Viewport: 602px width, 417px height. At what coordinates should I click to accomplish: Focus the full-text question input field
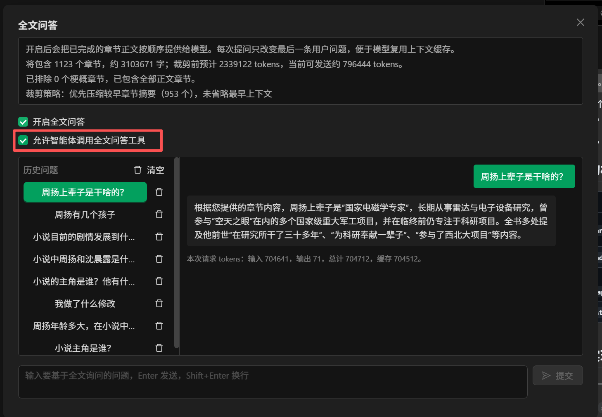click(x=273, y=382)
